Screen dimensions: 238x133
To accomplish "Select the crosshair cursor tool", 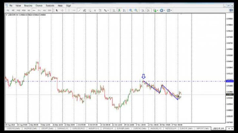I will pos(62,11).
